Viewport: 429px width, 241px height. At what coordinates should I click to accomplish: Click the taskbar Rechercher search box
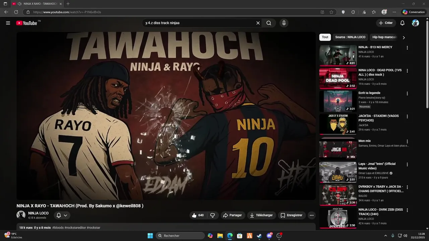(x=181, y=236)
